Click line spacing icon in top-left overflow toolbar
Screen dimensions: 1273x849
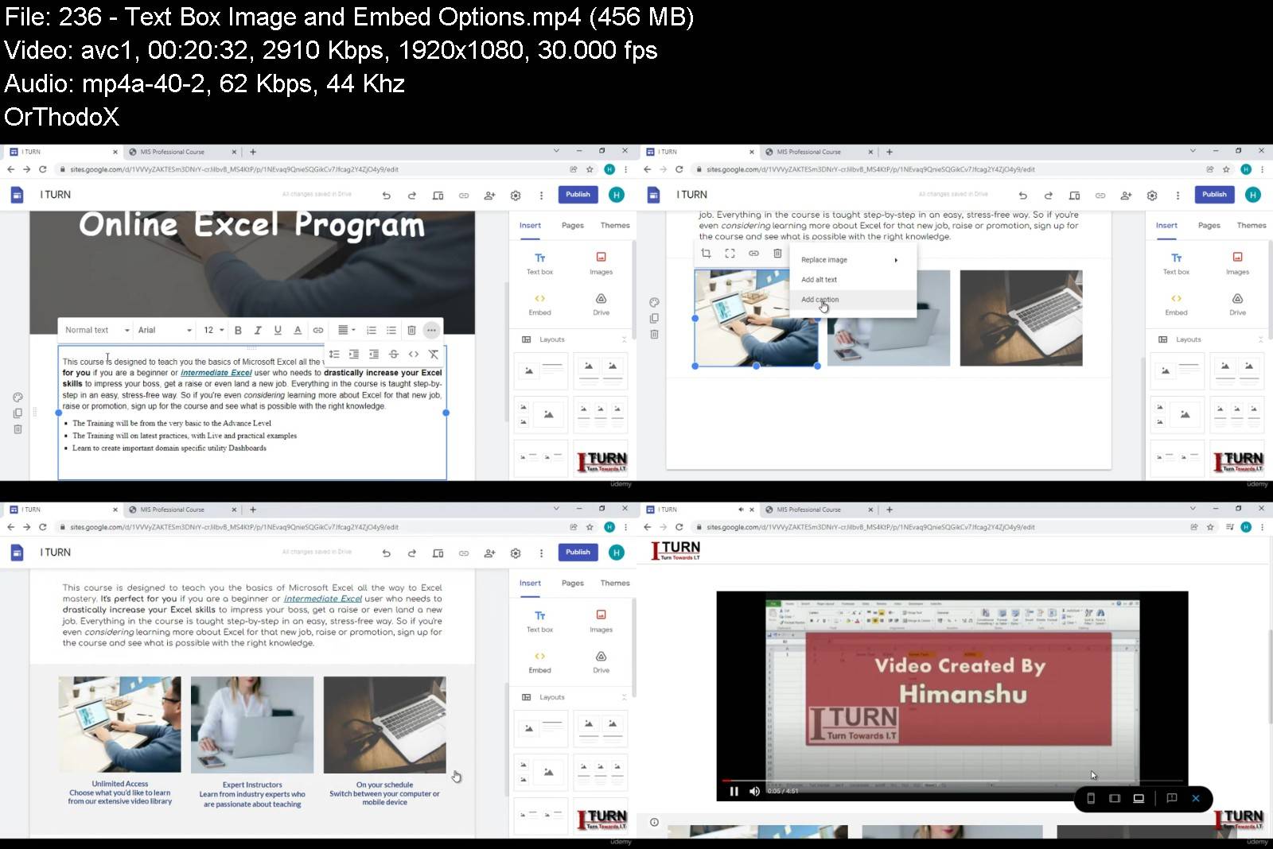click(x=334, y=354)
